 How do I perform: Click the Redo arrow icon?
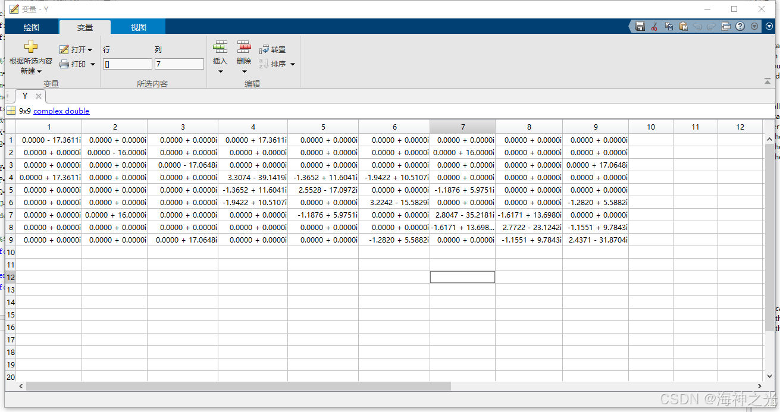click(x=712, y=26)
